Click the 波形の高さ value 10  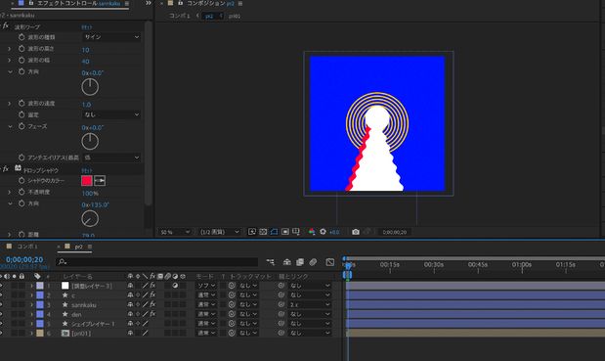85,50
